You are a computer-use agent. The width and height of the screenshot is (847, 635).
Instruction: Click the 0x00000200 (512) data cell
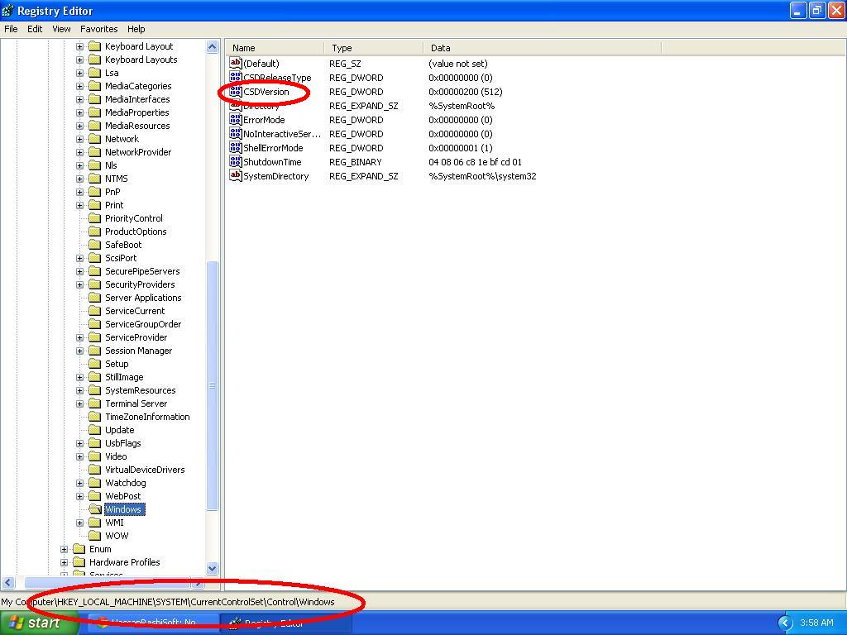tap(466, 92)
